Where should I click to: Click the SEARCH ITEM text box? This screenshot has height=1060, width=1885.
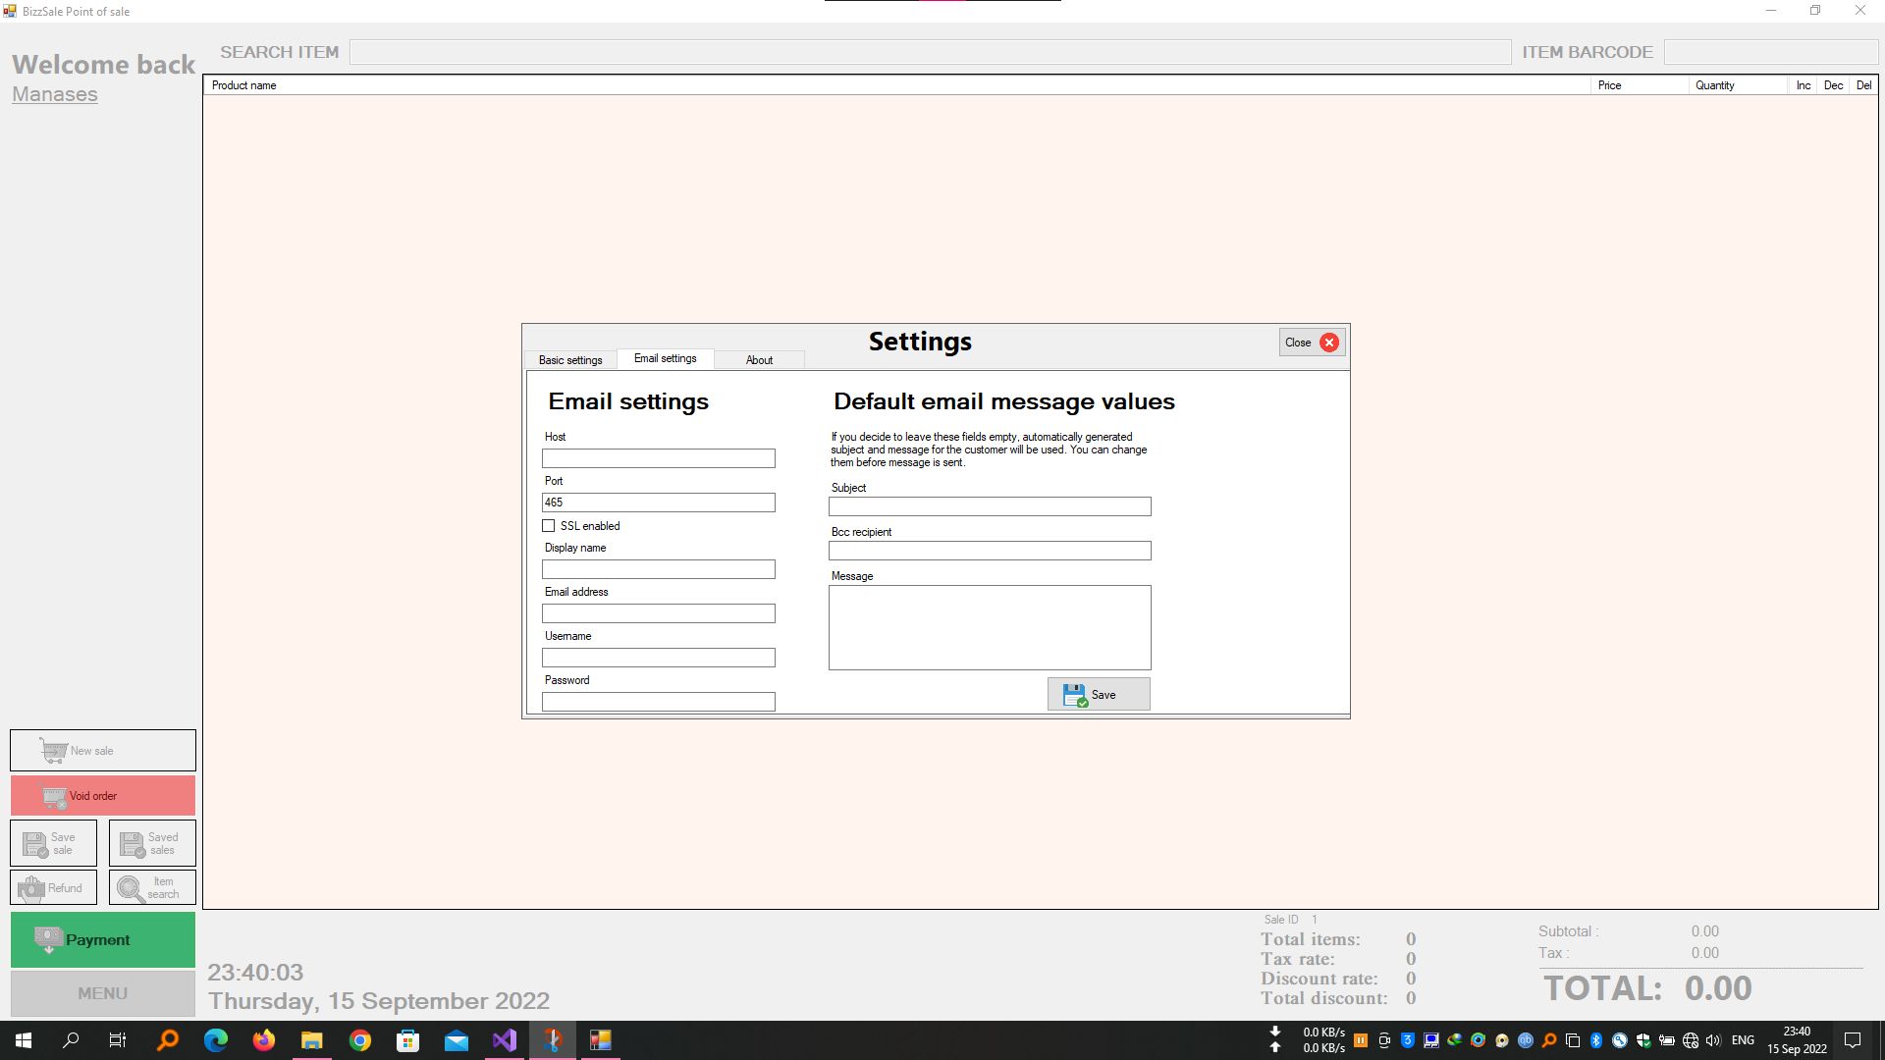point(929,53)
